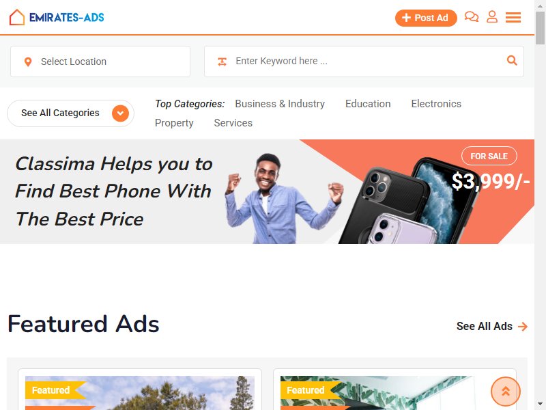Expand the See All Categories dropdown

[71, 113]
